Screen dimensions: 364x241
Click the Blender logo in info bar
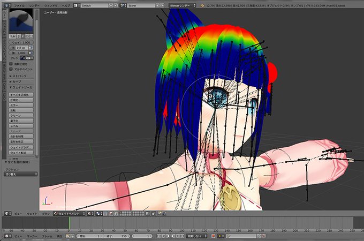point(202,5)
